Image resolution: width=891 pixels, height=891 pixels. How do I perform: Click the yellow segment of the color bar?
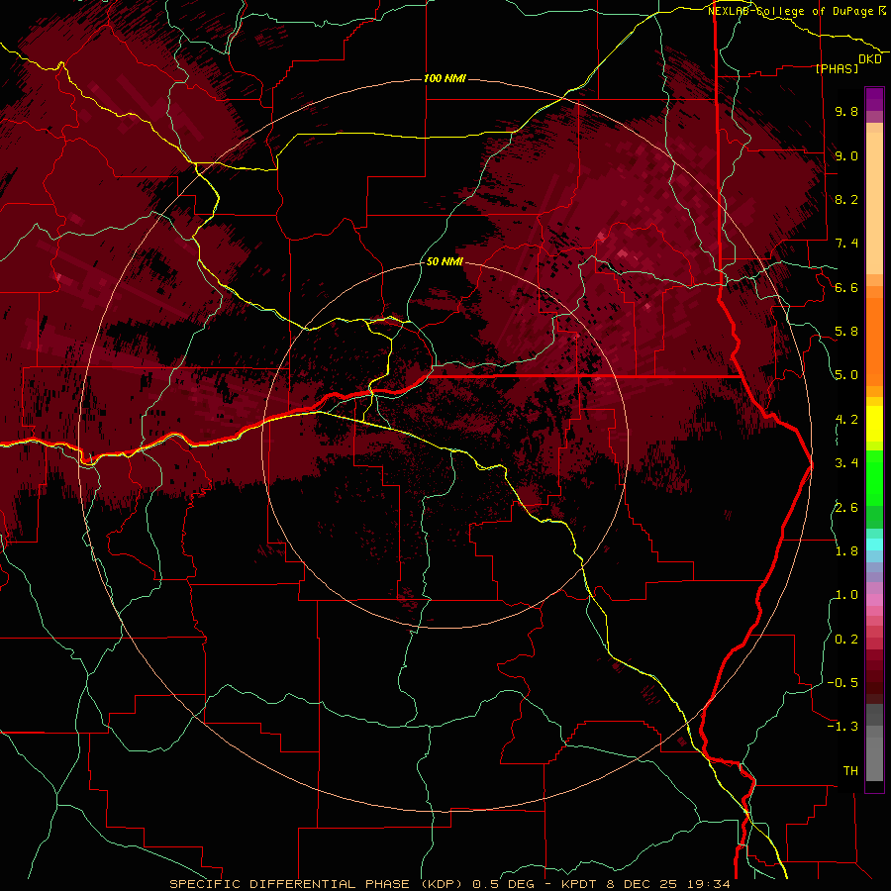tap(874, 424)
